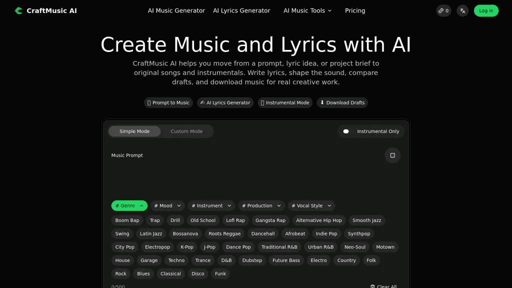Select the Garage genre tag
The height and width of the screenshot is (288, 512).
point(149,260)
